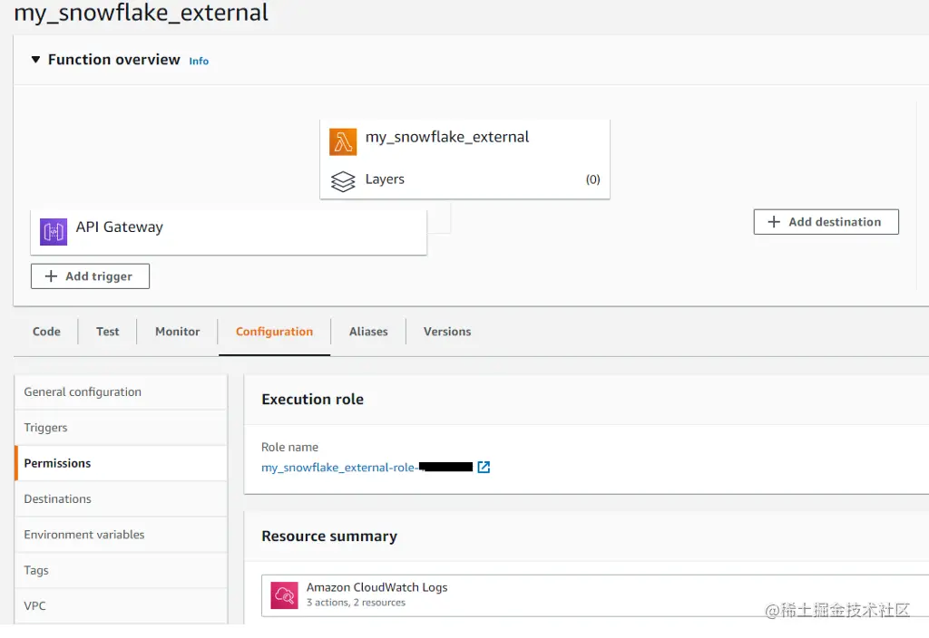Click the Resource summary heading
929x638 pixels.
pyautogui.click(x=329, y=536)
